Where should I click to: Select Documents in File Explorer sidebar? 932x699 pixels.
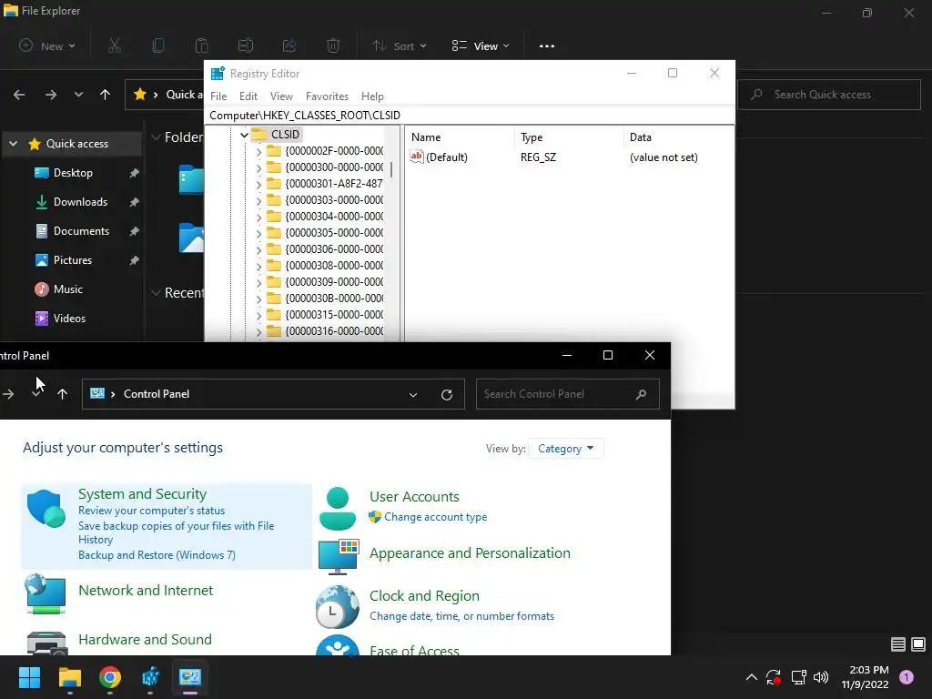81,231
